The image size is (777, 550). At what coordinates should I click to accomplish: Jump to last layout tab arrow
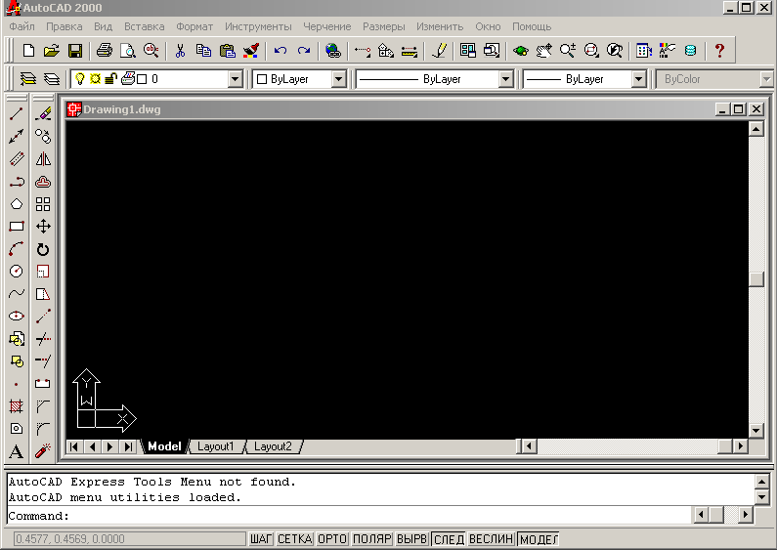tap(128, 447)
